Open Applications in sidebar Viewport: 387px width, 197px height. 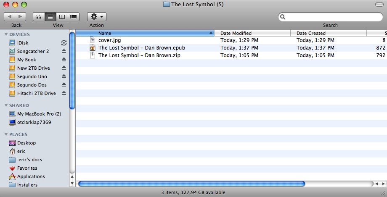31,176
